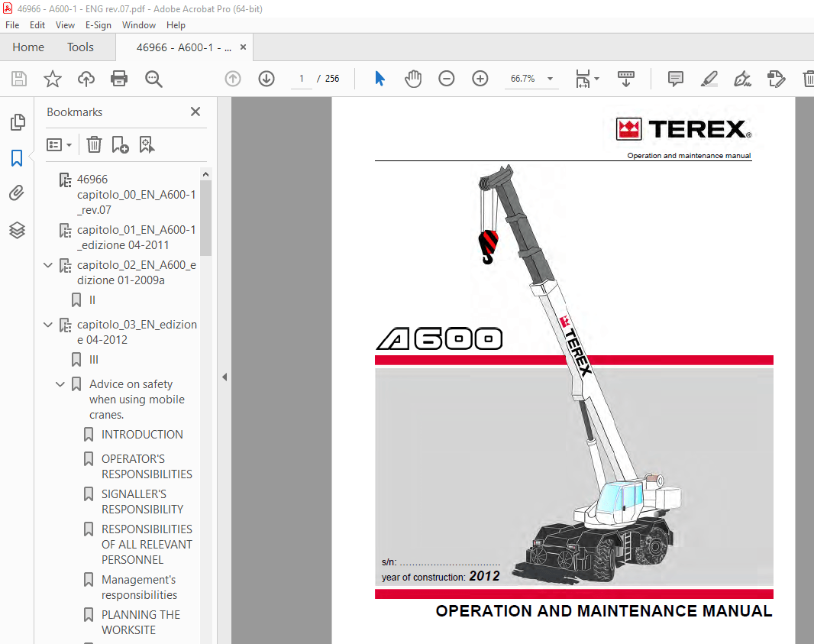Select the Add Comment speech bubble icon
The image size is (814, 644).
coord(675,79)
